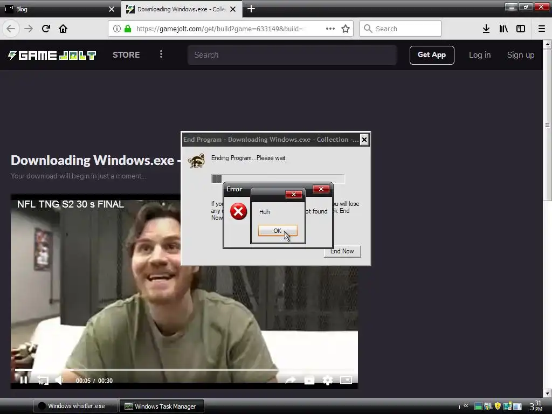
Task: Open the Game Jolt STORE page
Action: [x=126, y=55]
